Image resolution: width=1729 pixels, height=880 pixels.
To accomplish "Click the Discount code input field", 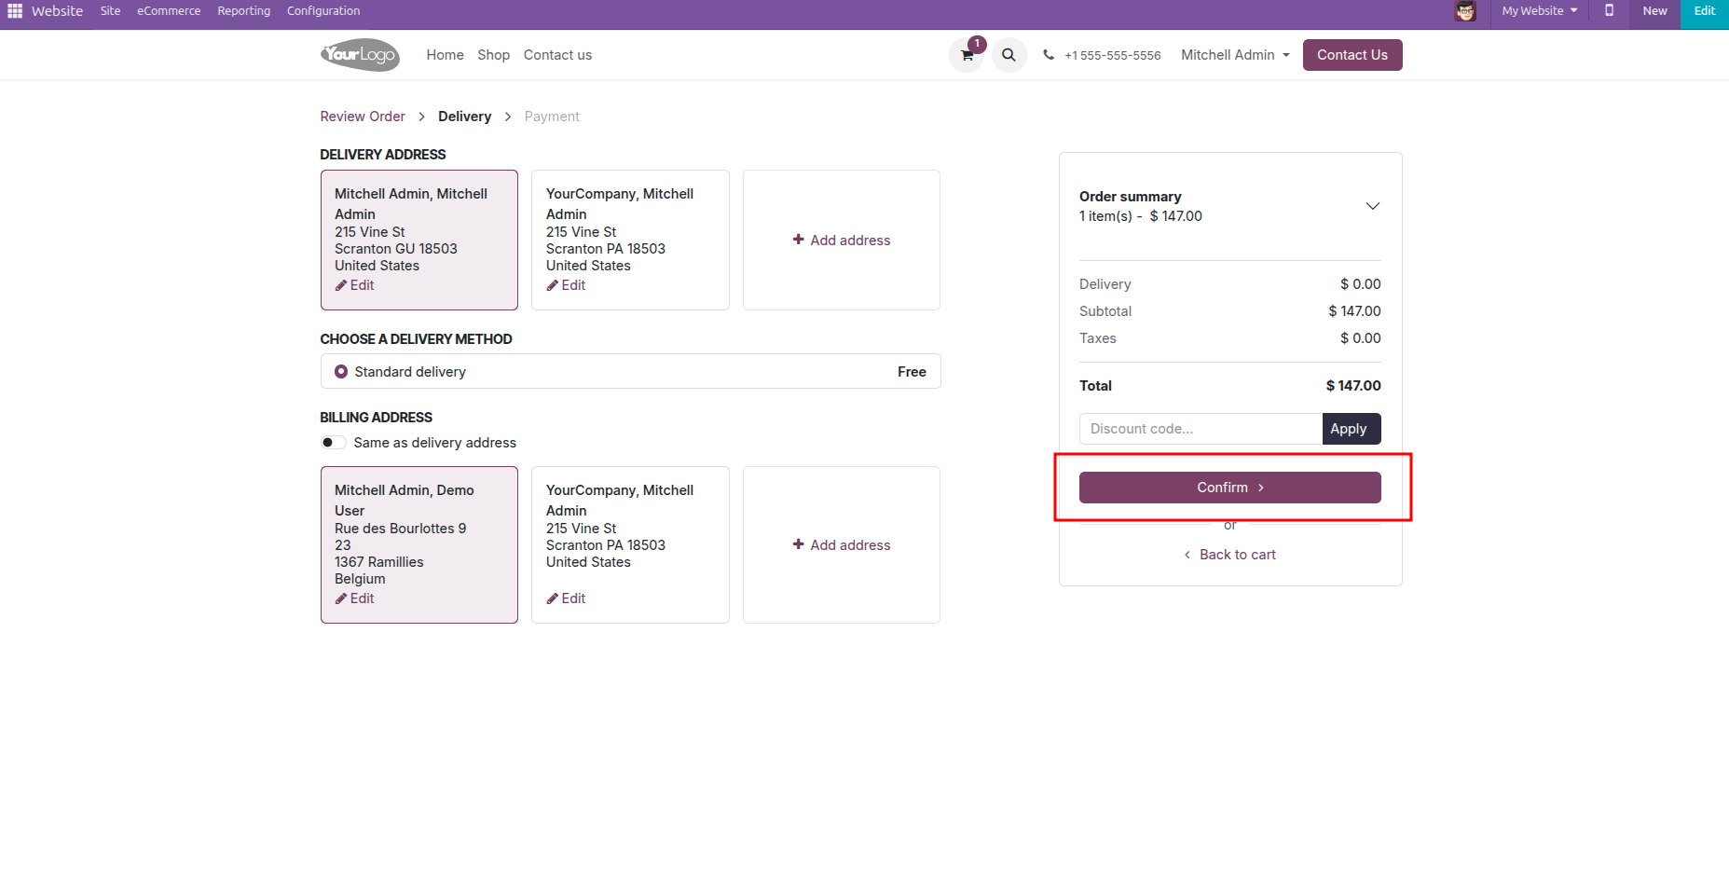I will pyautogui.click(x=1201, y=429).
